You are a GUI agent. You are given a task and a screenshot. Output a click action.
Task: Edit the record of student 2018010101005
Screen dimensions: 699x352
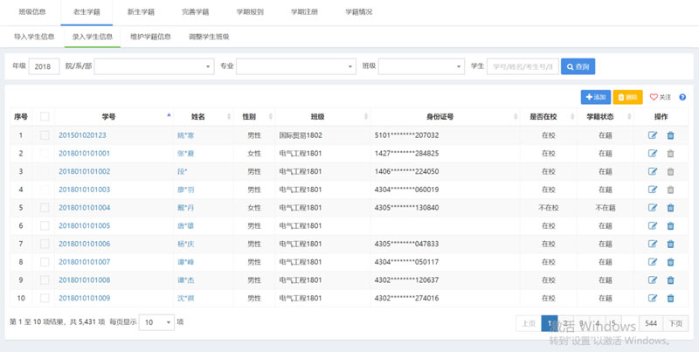click(653, 225)
